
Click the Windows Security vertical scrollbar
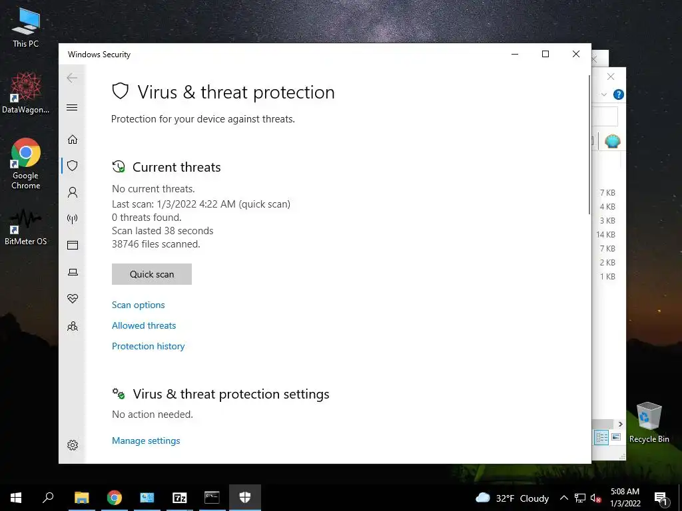(x=589, y=144)
